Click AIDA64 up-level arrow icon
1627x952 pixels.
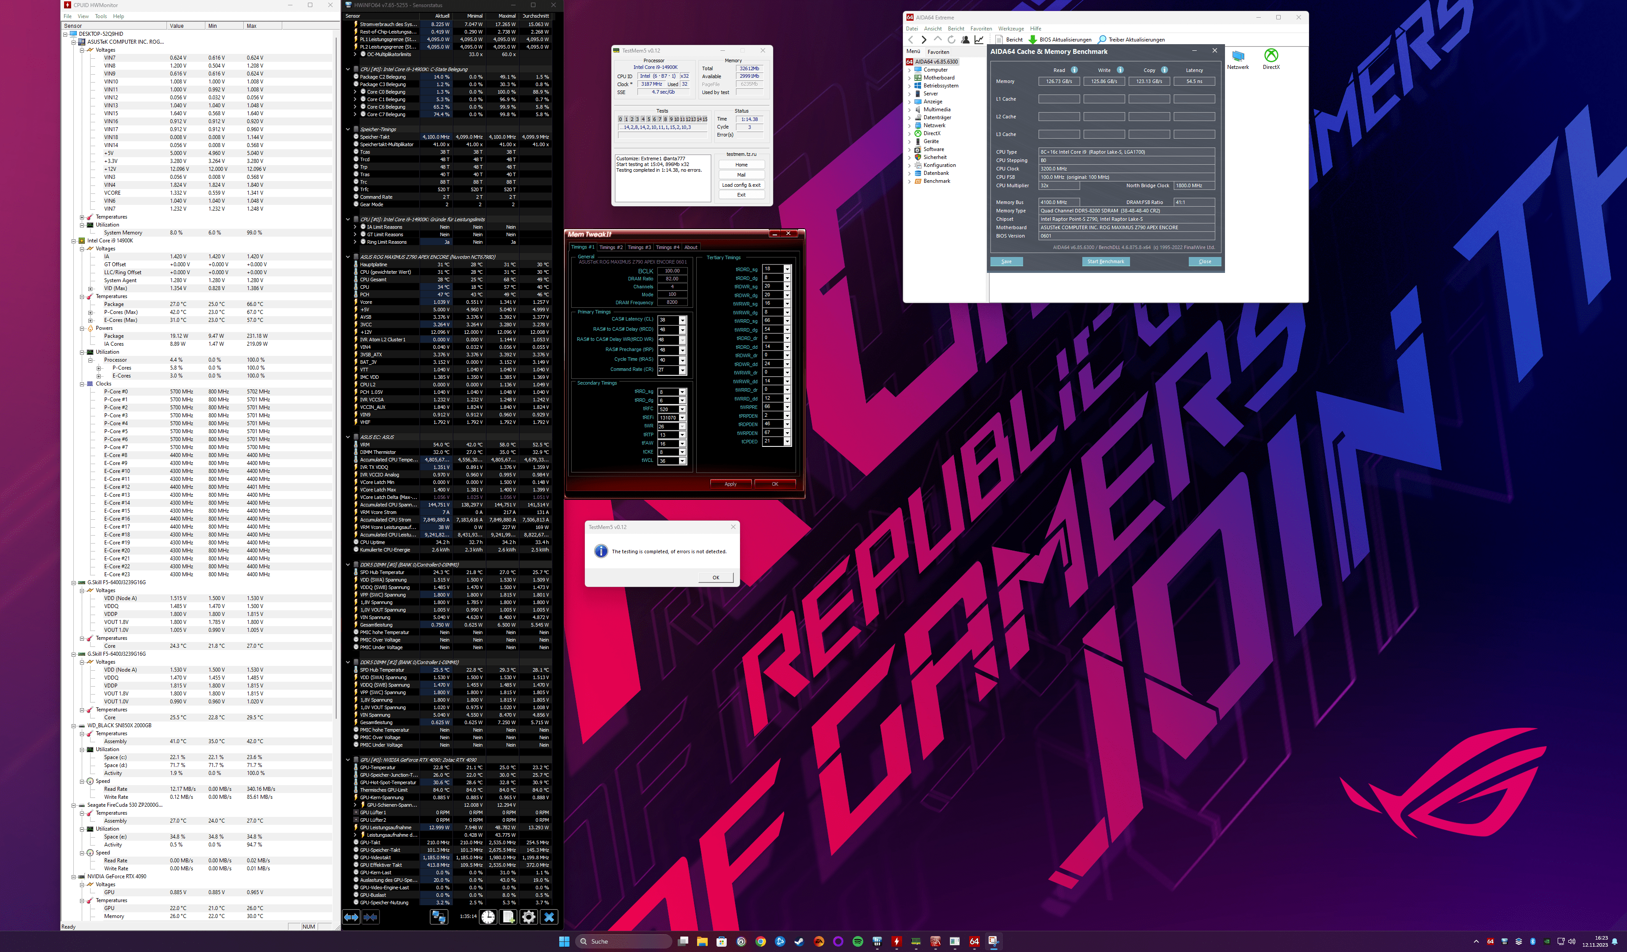(937, 39)
